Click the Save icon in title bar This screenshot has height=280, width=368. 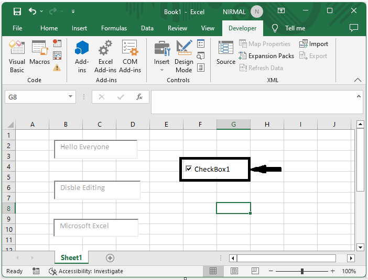17,11
